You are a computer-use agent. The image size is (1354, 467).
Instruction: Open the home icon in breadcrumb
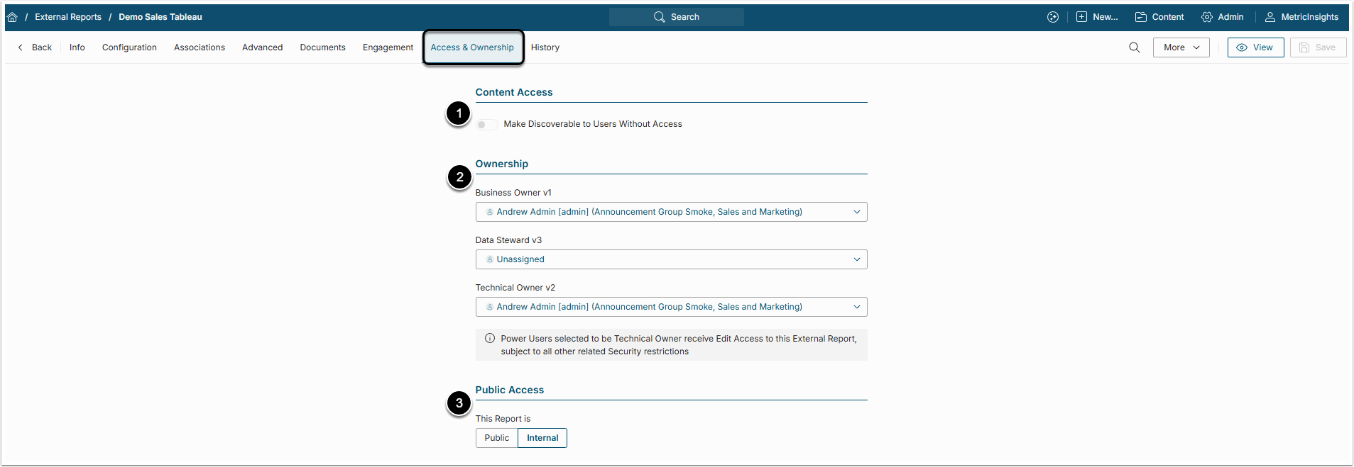[x=12, y=17]
